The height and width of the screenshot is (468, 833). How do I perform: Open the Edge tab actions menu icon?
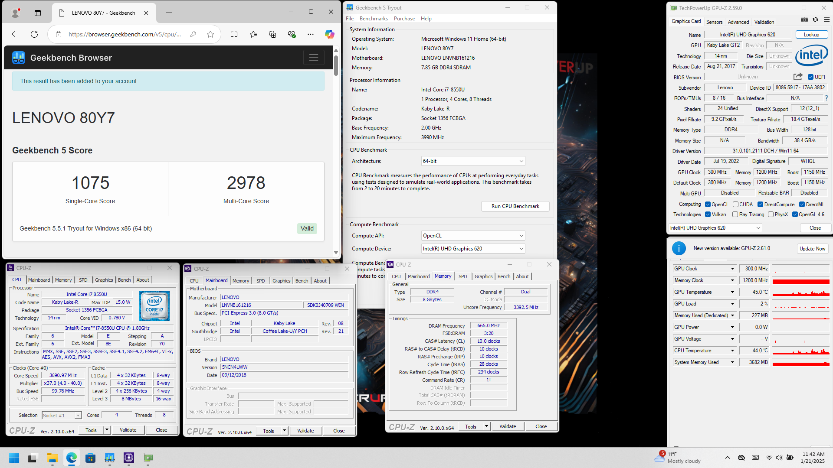click(x=38, y=13)
